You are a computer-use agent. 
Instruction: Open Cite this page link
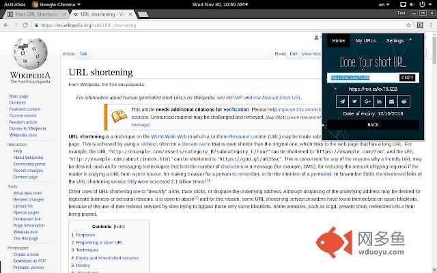click(x=26, y=238)
